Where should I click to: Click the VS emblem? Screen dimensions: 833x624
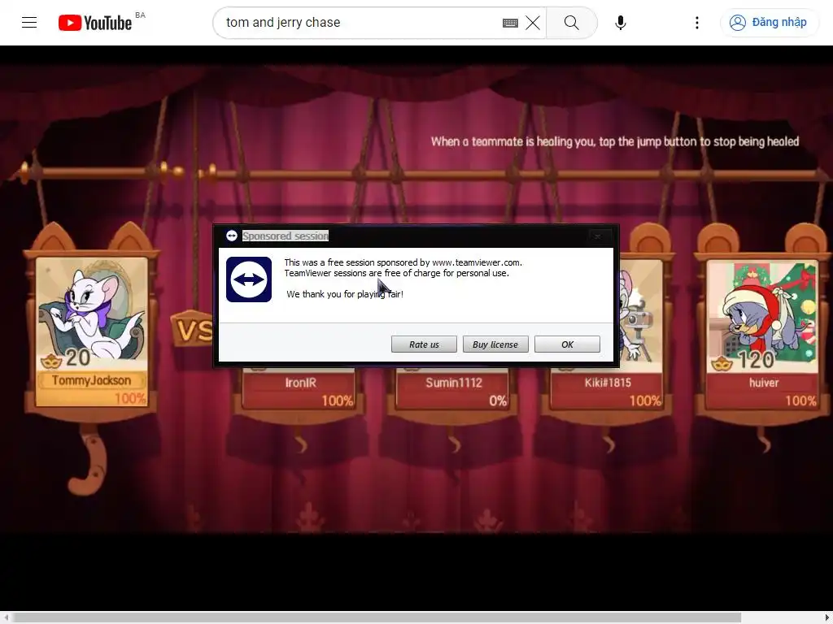coord(192,330)
